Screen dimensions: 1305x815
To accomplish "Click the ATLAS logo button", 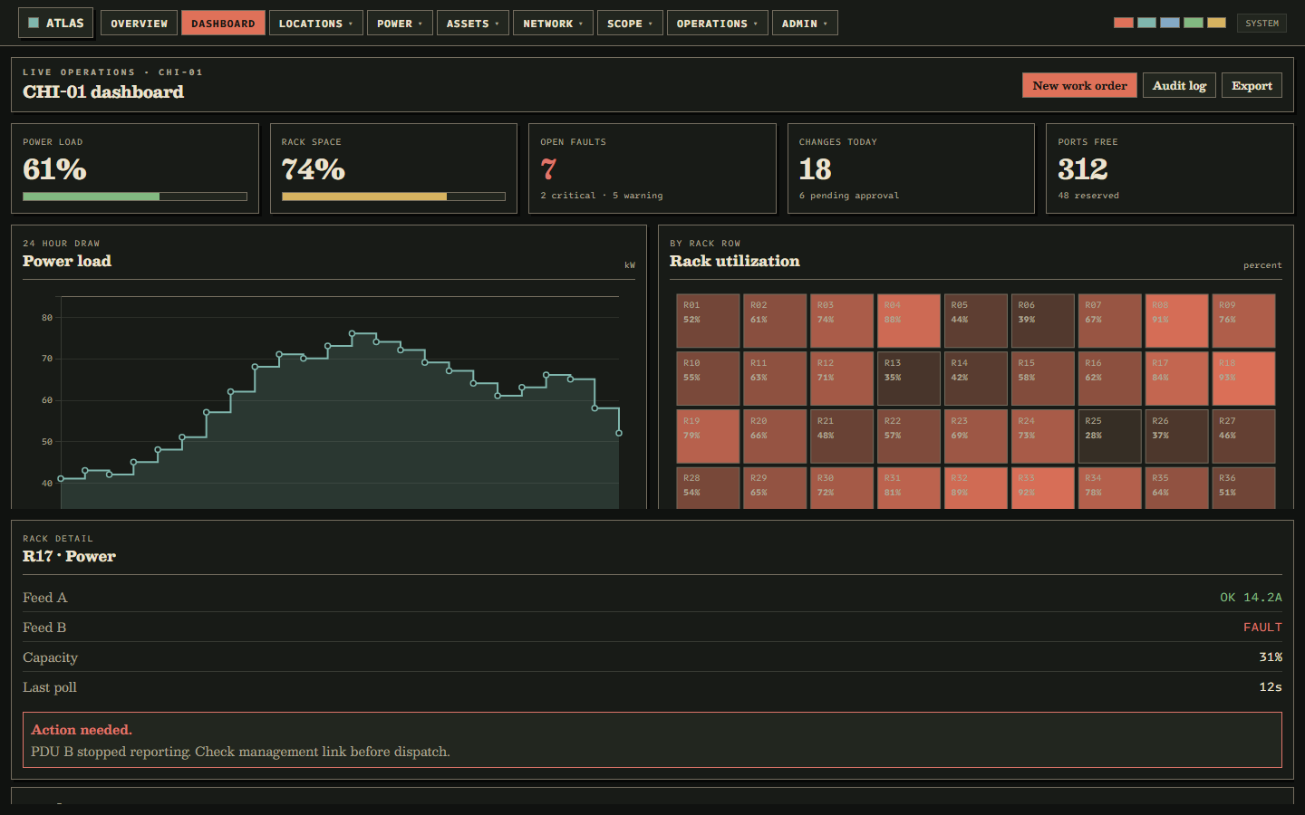I will (55, 23).
